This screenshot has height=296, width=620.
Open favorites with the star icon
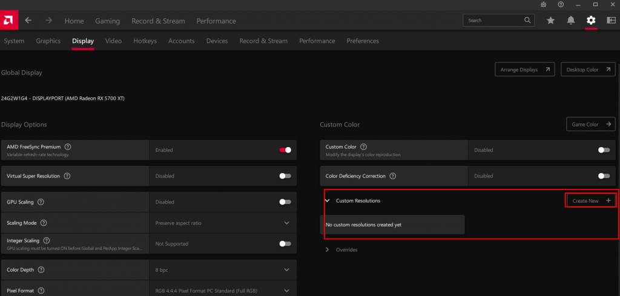[x=550, y=21]
